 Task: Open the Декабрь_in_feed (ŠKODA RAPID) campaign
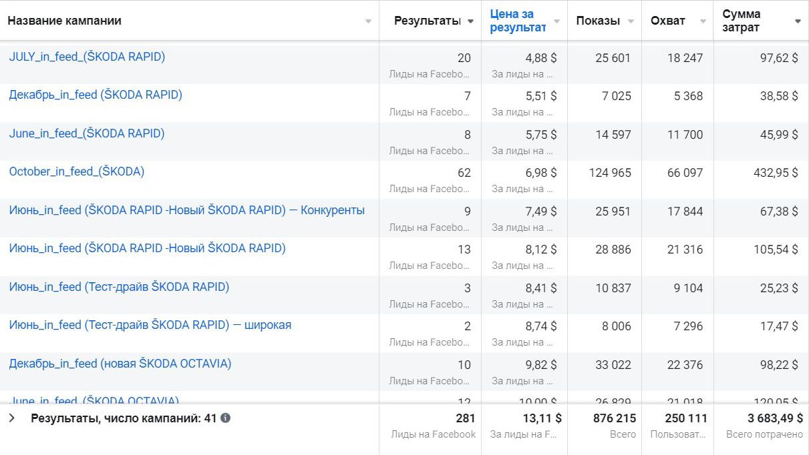(x=96, y=95)
